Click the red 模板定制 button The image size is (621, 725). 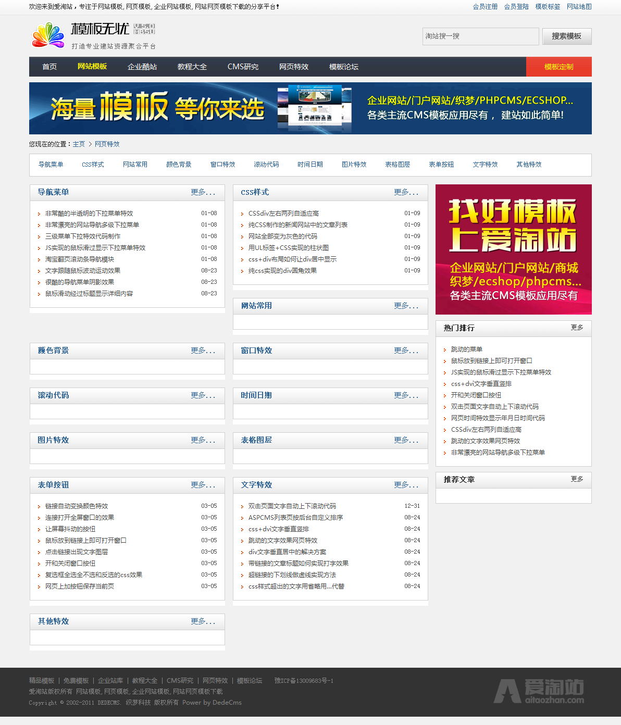point(558,67)
